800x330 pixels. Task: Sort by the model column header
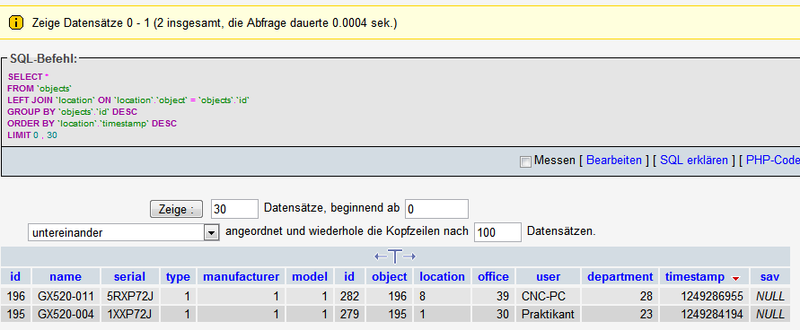point(309,276)
